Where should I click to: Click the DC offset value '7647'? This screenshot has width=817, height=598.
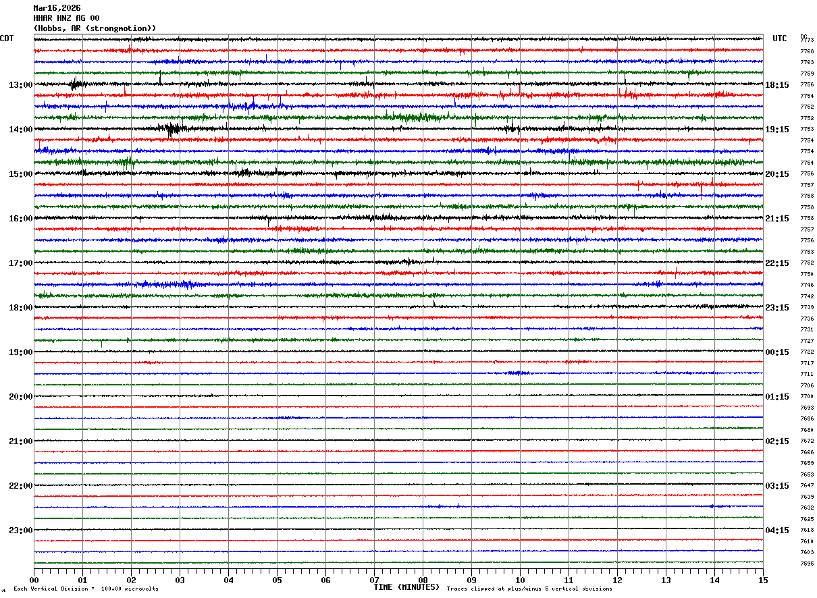pos(807,485)
